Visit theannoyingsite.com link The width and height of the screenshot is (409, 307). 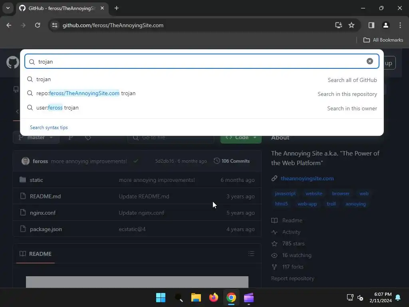click(307, 179)
